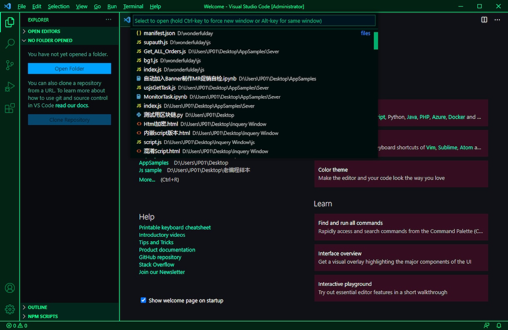The width and height of the screenshot is (508, 330).
Task: Open the AppSamples recent folder
Action: [x=154, y=163]
